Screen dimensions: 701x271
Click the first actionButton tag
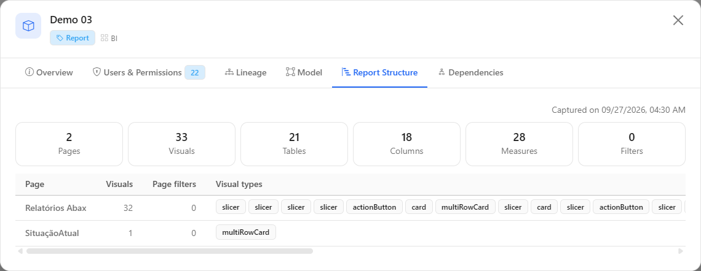click(374, 207)
